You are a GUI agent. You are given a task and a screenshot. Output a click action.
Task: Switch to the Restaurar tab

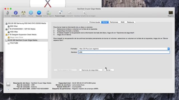point(131,22)
